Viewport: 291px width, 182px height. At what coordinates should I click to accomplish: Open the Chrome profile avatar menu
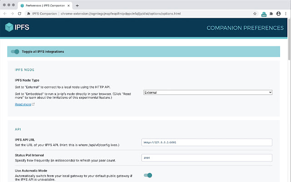coord(278,14)
